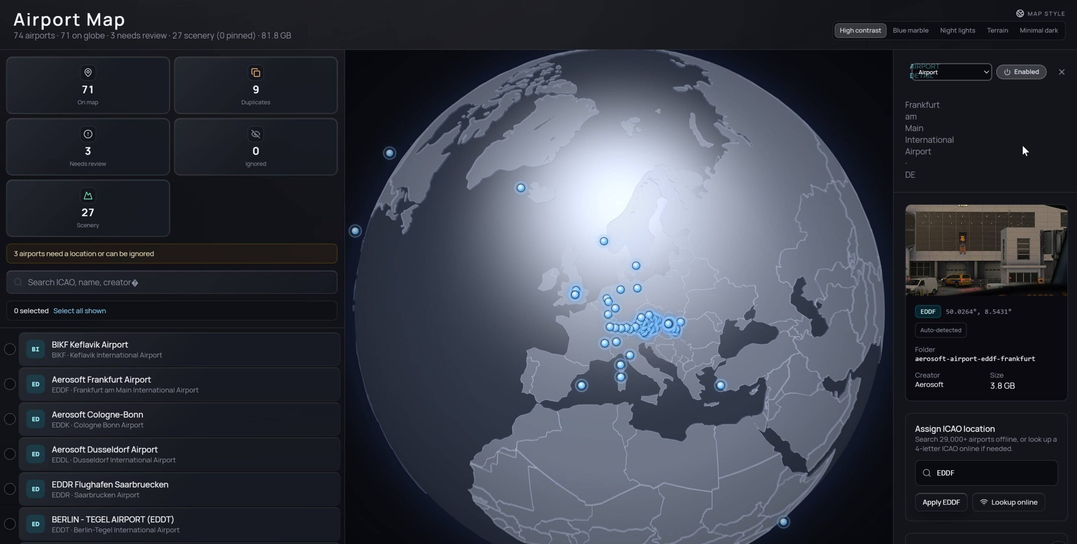
Task: Click the alert icon on the Needs review card
Action: pyautogui.click(x=88, y=134)
